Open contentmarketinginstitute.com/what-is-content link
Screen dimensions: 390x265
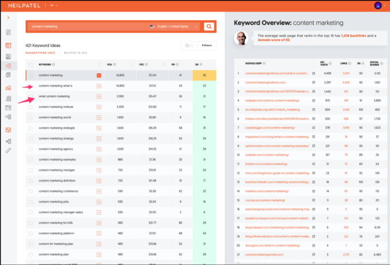click(x=277, y=73)
